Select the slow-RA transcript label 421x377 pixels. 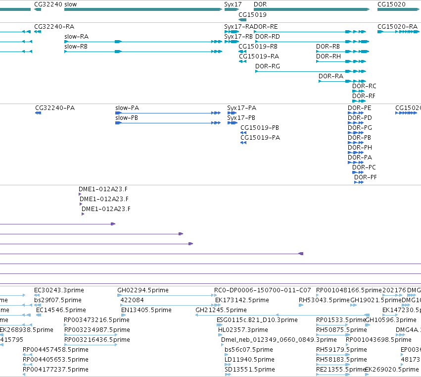coord(77,37)
